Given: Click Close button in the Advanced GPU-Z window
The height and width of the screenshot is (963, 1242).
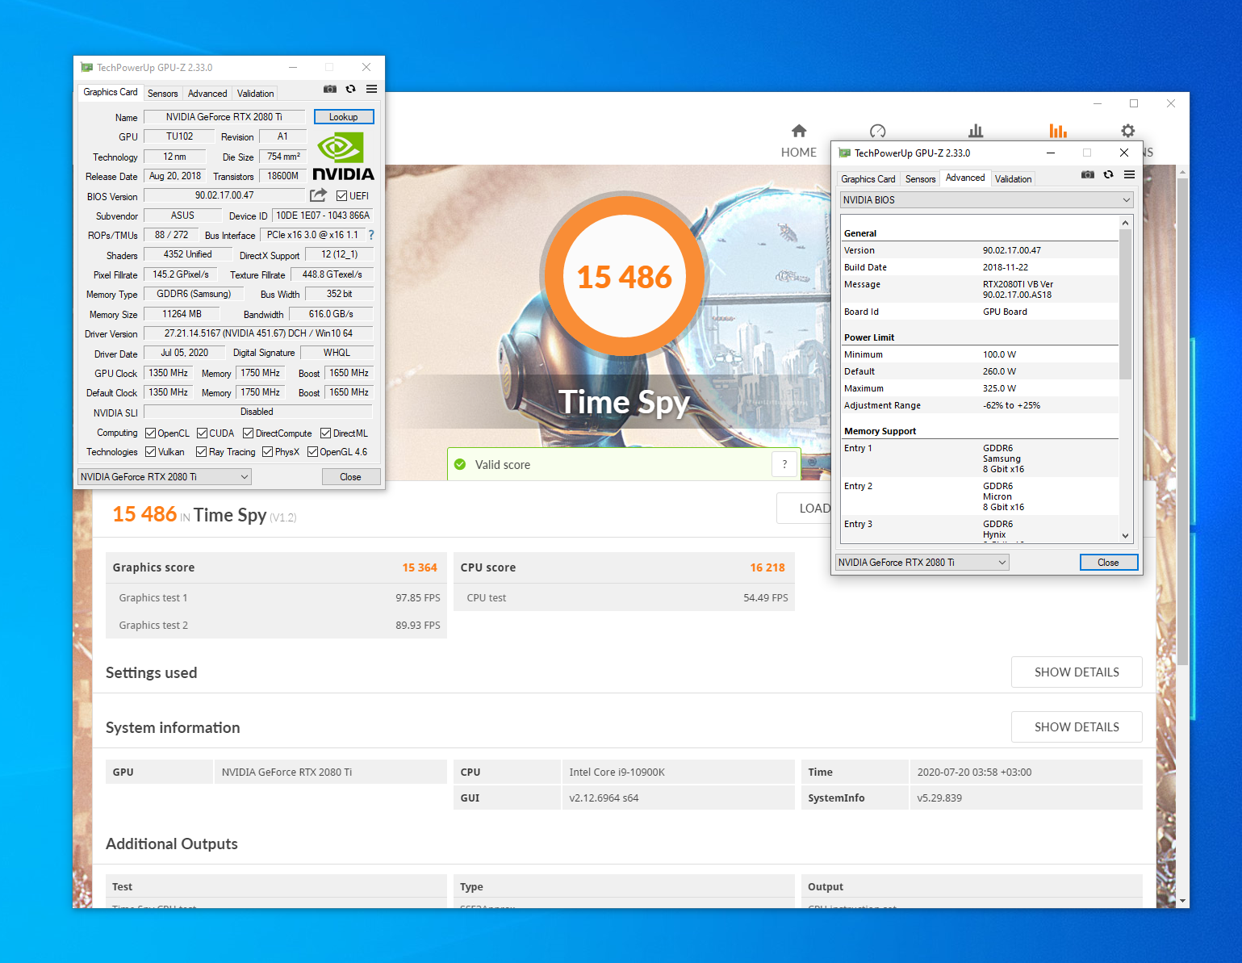Looking at the screenshot, I should pyautogui.click(x=1108, y=563).
